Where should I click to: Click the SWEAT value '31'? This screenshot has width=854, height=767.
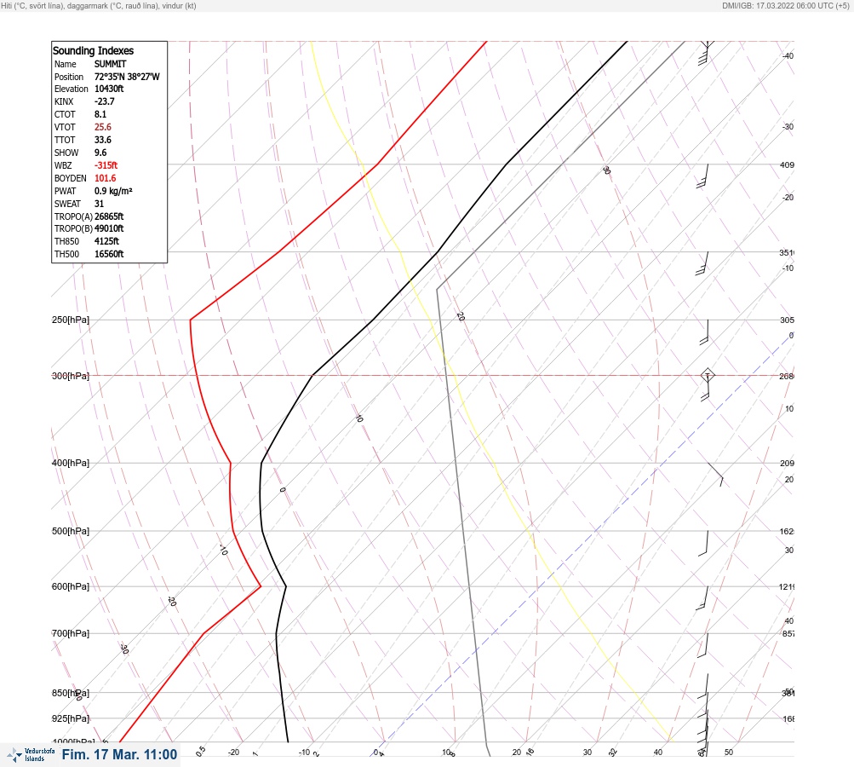click(99, 204)
